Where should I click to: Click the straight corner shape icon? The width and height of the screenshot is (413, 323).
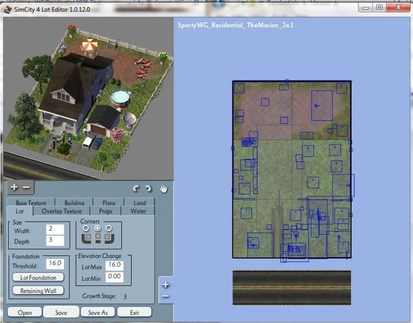pos(98,238)
